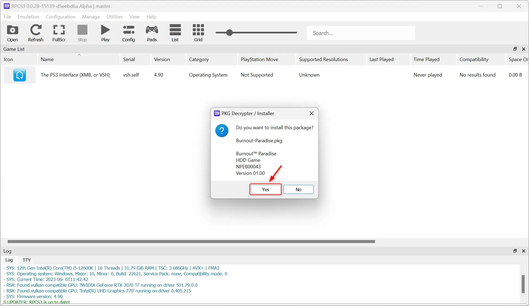This screenshot has width=529, height=306.
Task: Close the Log panel
Action: 524,251
